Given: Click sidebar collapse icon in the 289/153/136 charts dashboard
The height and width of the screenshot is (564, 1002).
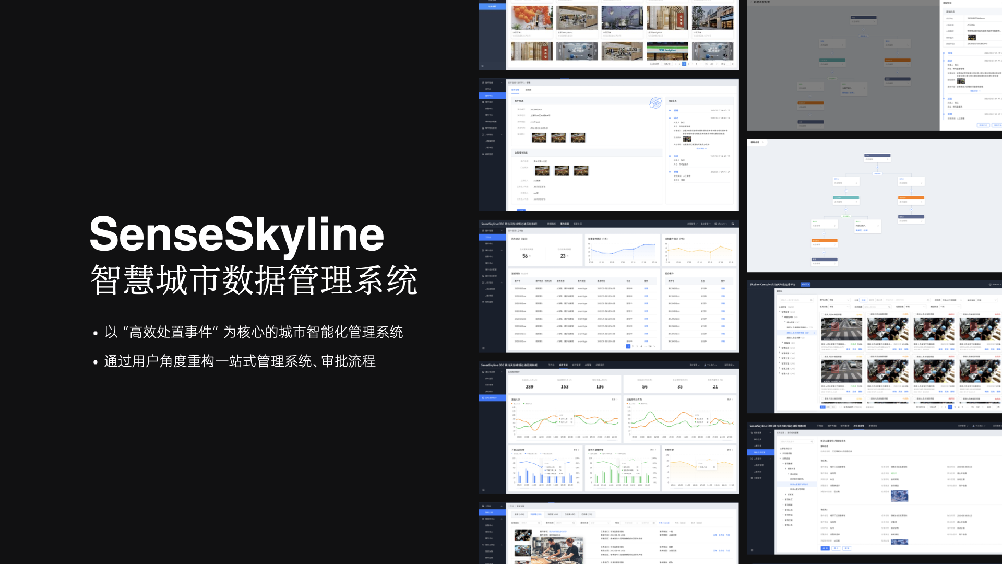Looking at the screenshot, I should tap(483, 490).
